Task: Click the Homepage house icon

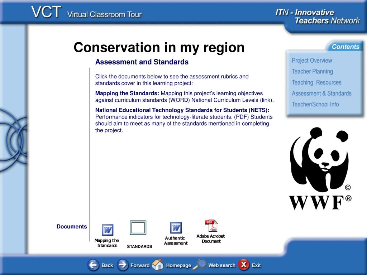Action: [158, 265]
